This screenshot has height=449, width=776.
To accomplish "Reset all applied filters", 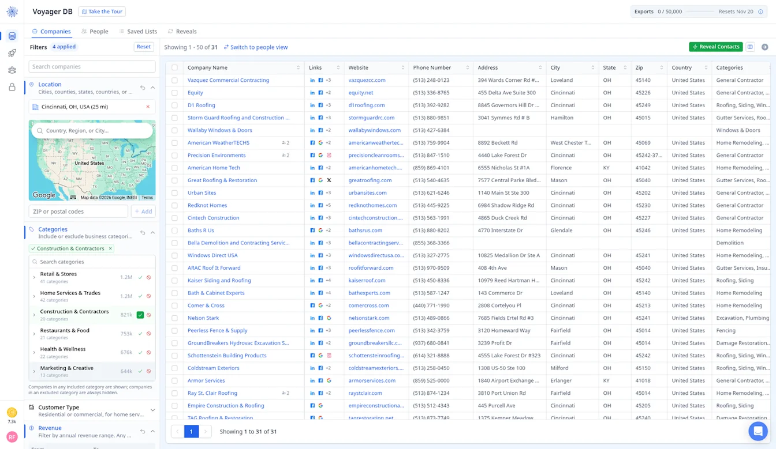I will coord(144,47).
